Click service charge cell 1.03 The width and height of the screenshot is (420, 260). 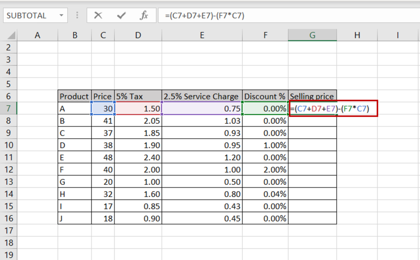pos(202,121)
